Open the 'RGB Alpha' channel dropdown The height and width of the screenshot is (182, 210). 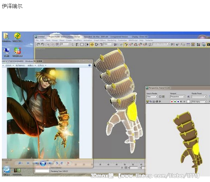click(199, 102)
